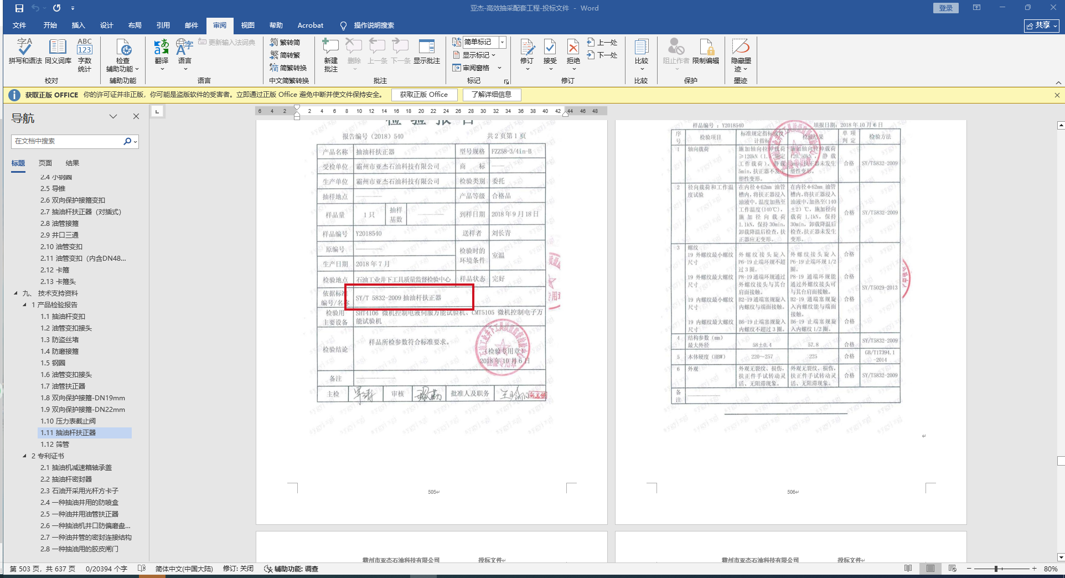Click the 辅助功能: 调查 status bar item

(291, 569)
